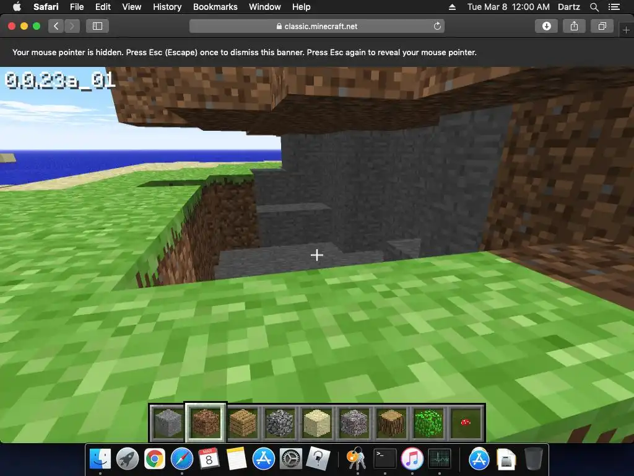
Task: Open Spotlight search in menu bar
Action: click(x=594, y=7)
